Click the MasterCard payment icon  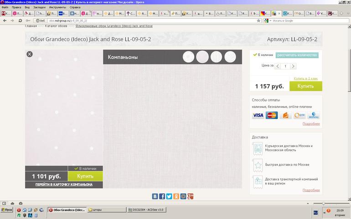coord(272,115)
